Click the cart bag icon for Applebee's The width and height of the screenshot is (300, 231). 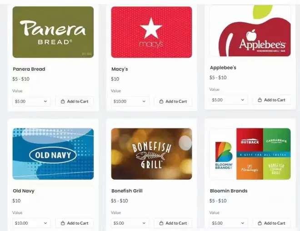[x=260, y=100]
